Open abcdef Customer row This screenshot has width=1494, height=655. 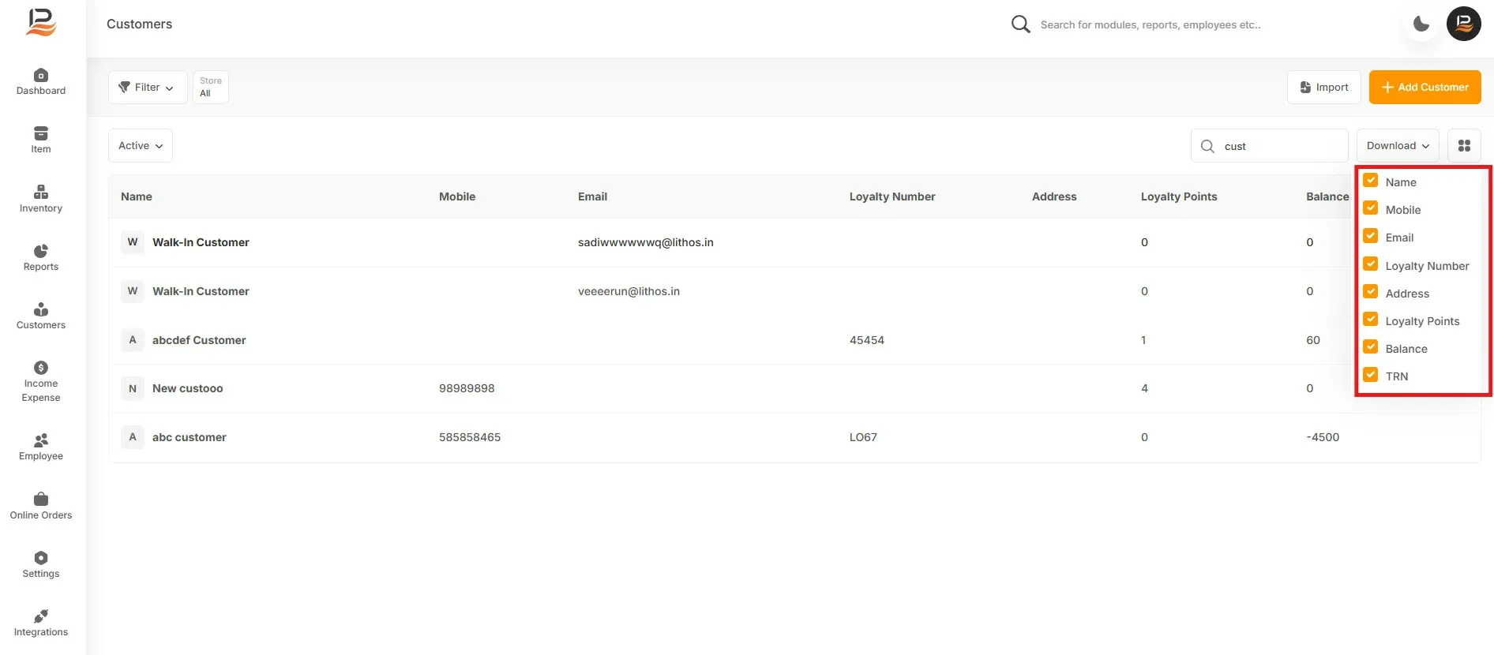point(199,340)
